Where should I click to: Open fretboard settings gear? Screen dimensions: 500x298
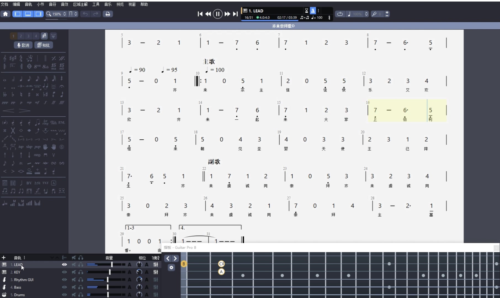171,268
